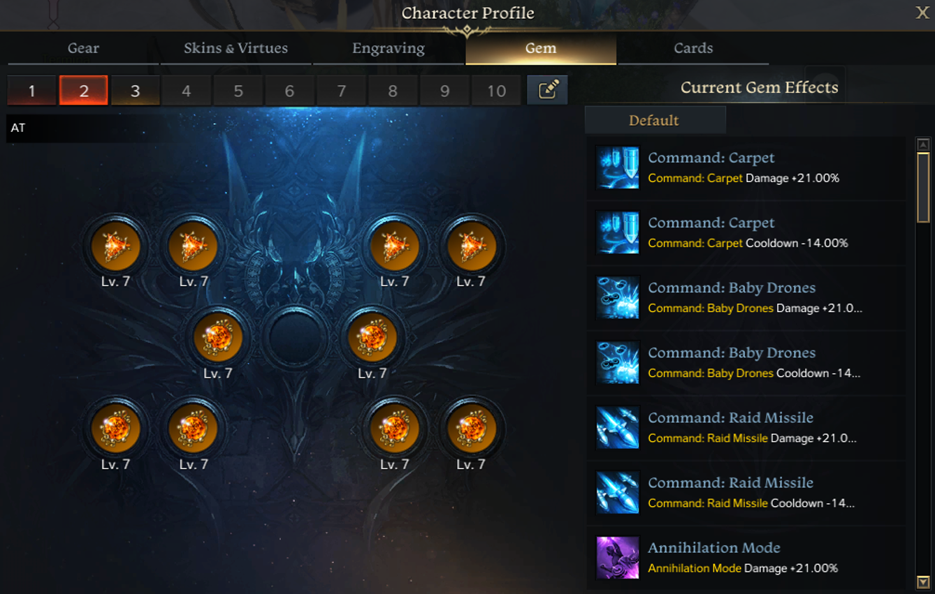Click the edit preset pencil icon
935x594 pixels.
pos(547,90)
